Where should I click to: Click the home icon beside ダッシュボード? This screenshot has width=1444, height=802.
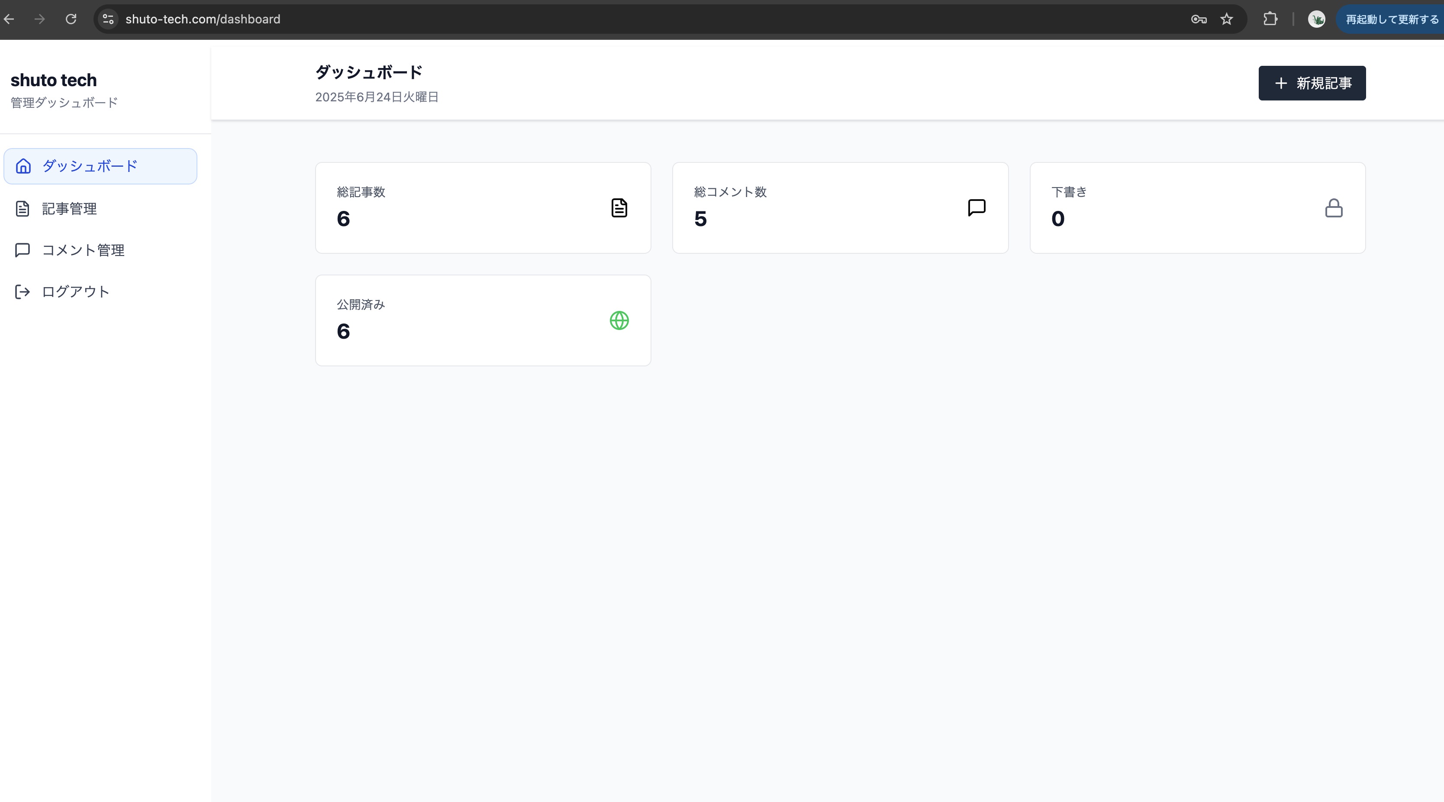point(23,166)
